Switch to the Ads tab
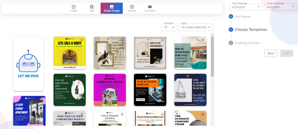 pyautogui.click(x=92, y=8)
